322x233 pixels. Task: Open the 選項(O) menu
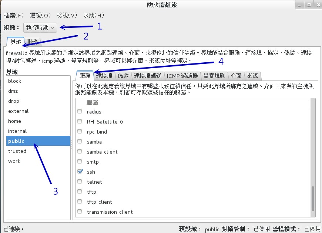click(41, 15)
